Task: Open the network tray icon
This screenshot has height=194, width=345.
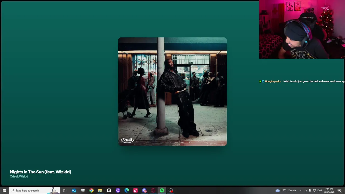Action: pos(314,190)
